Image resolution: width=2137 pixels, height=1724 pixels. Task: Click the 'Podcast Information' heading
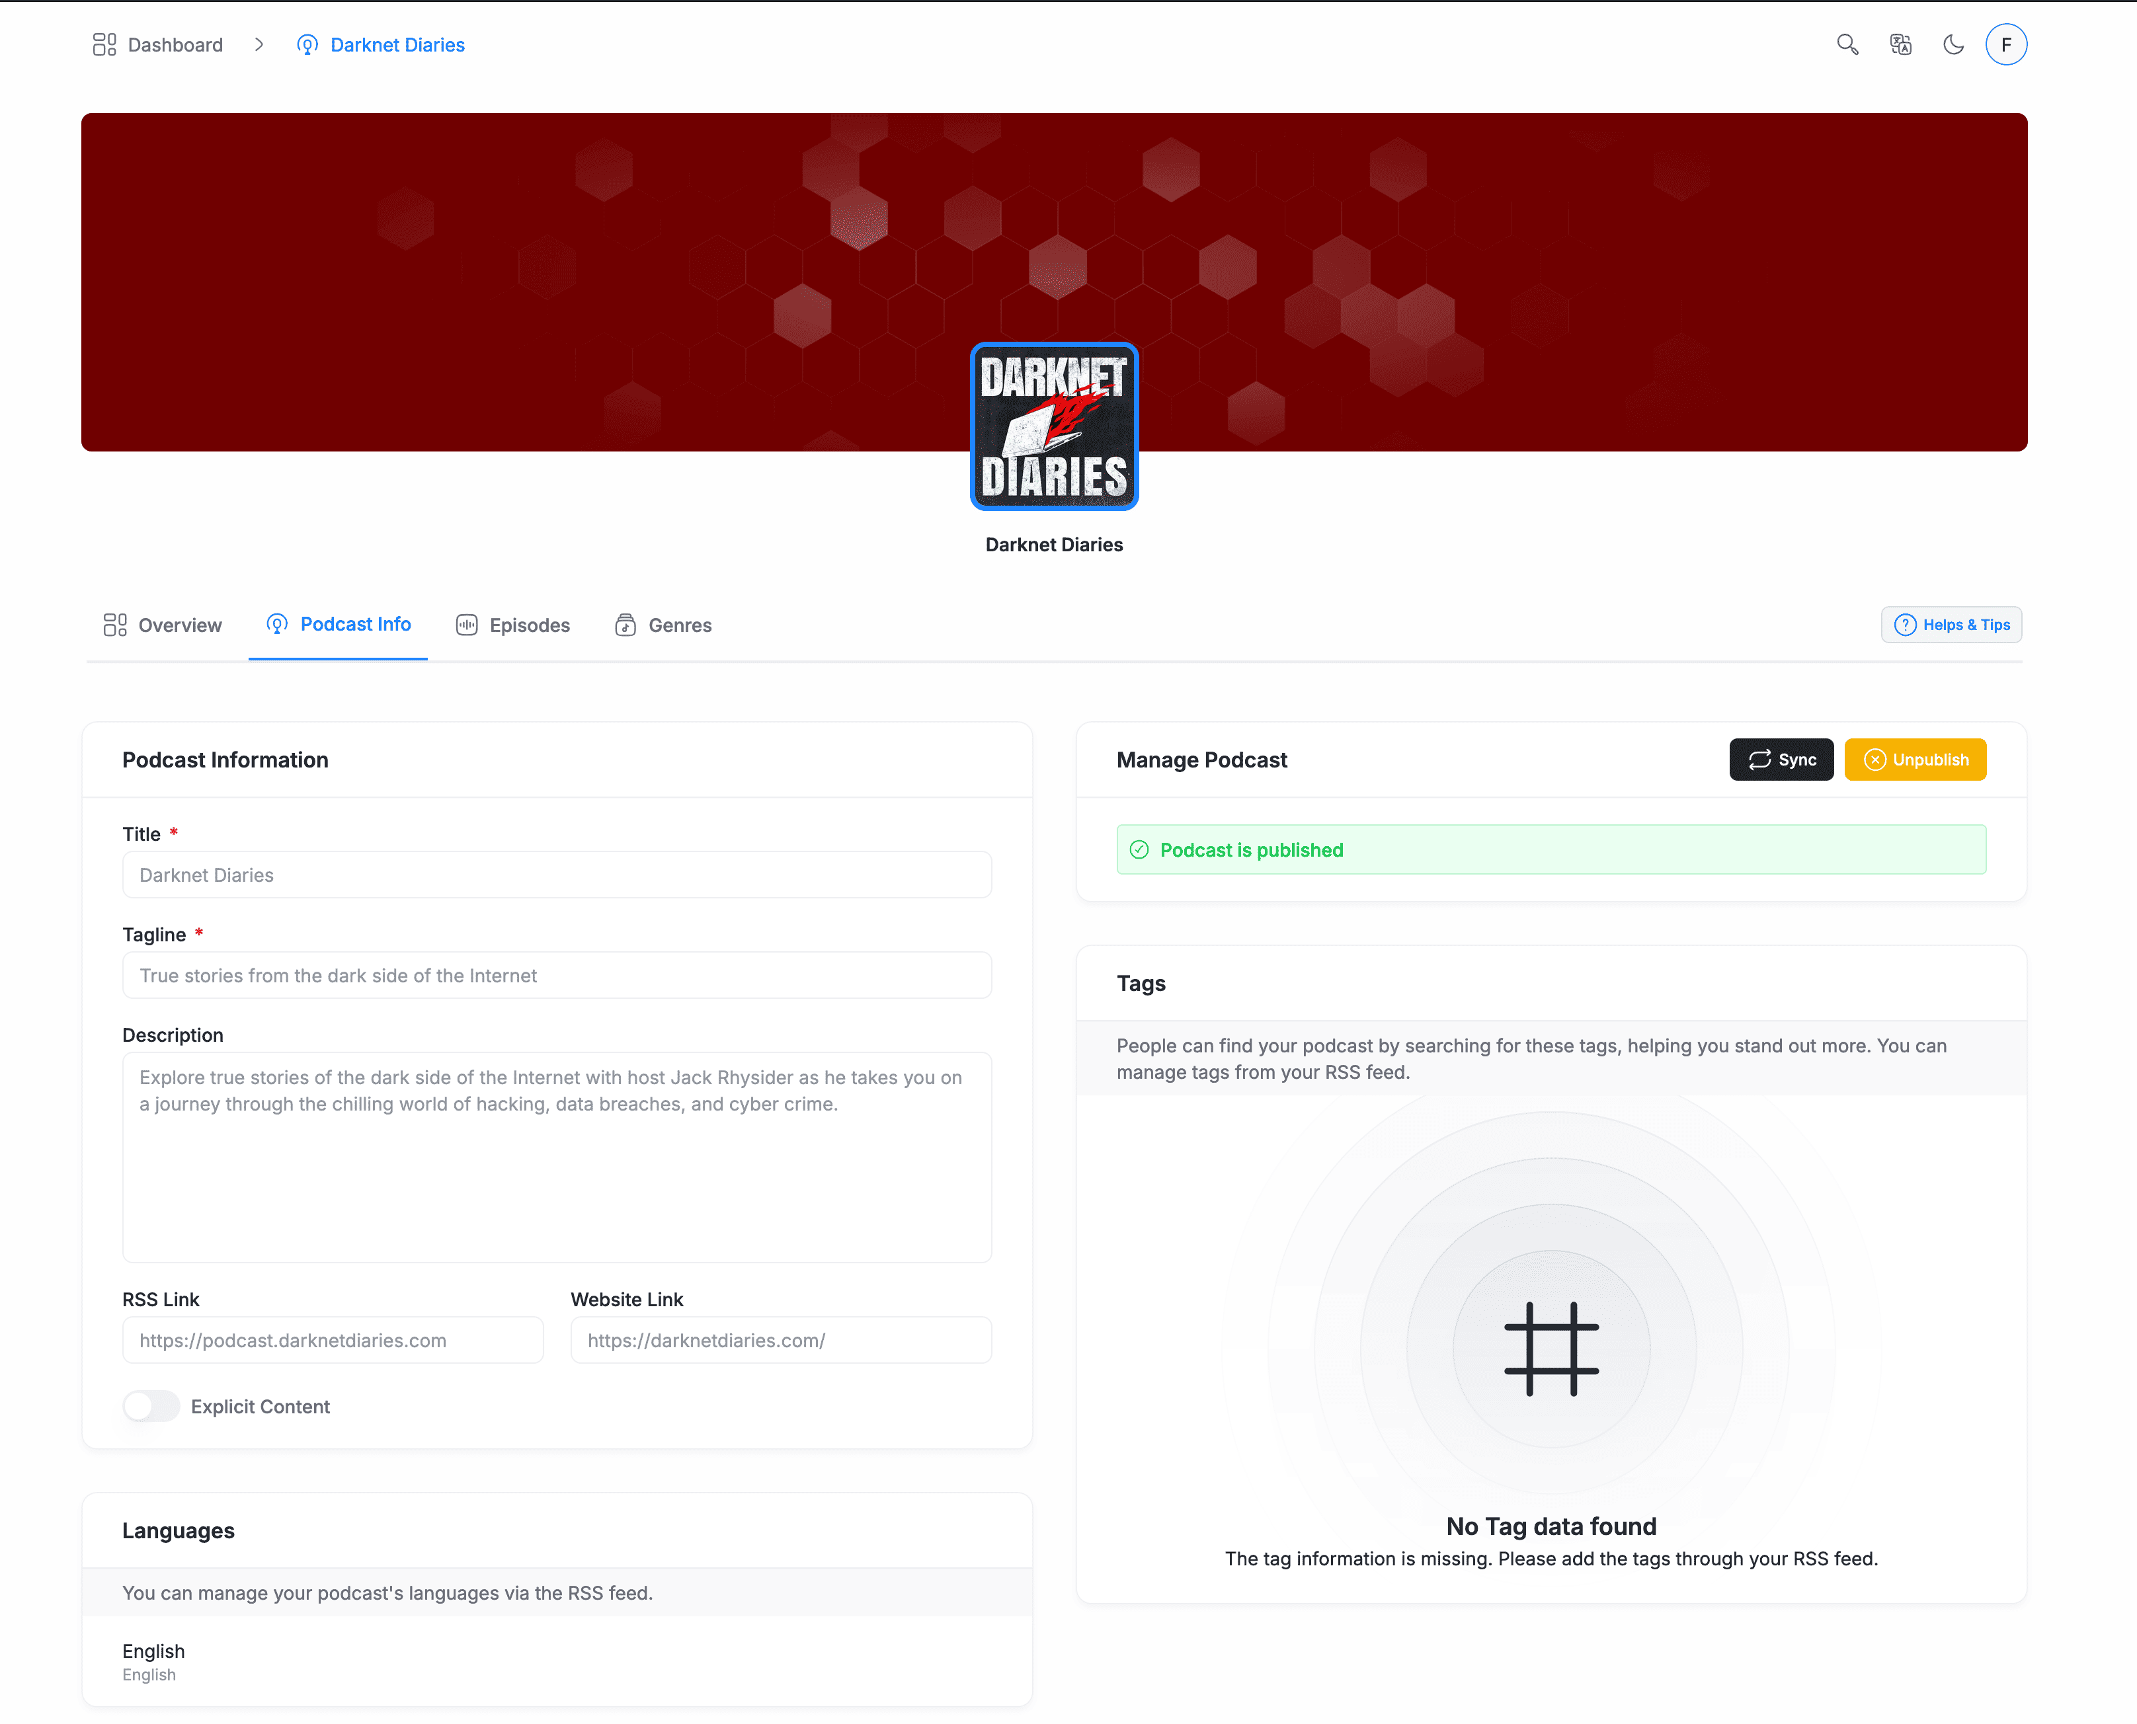click(x=225, y=760)
